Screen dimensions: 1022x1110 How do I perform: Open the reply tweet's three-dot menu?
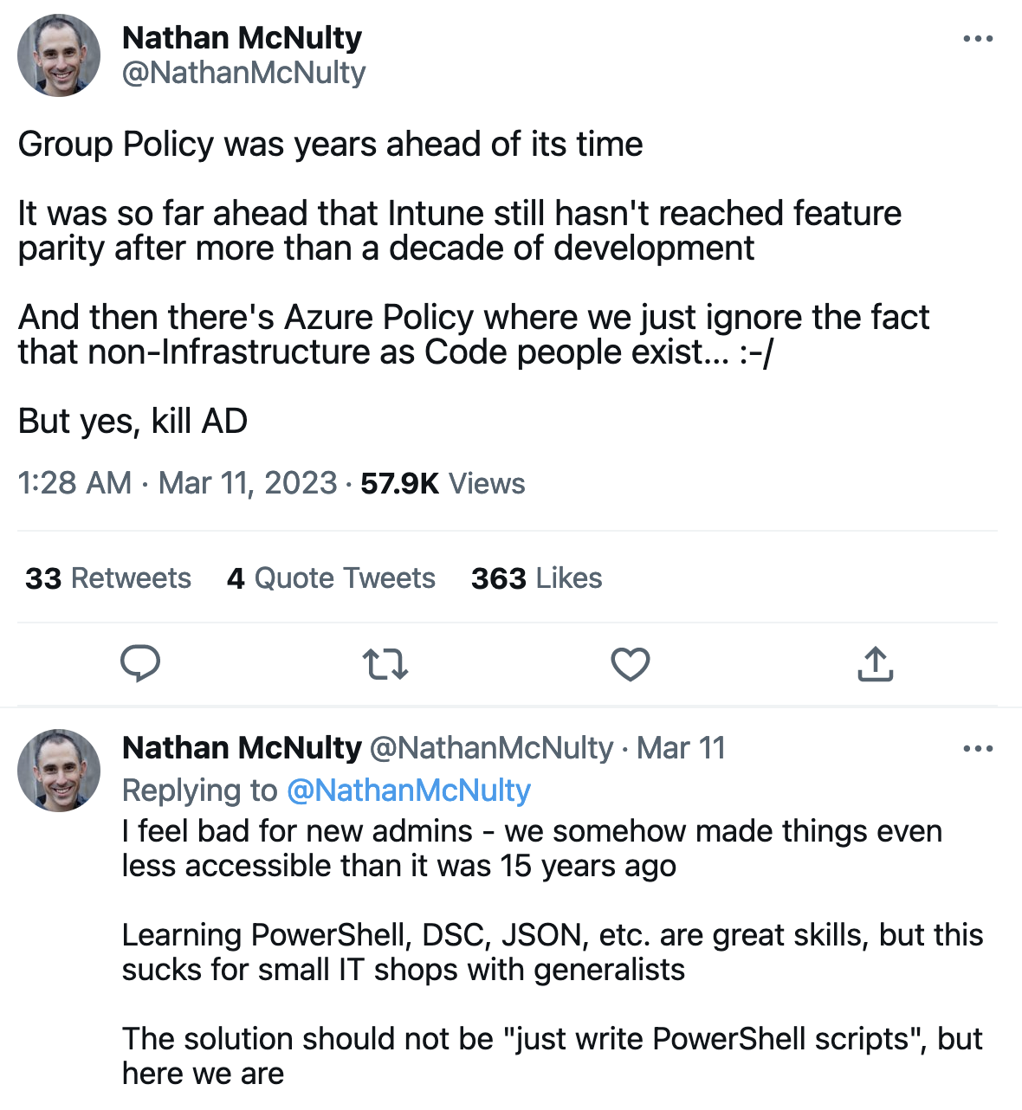[978, 749]
